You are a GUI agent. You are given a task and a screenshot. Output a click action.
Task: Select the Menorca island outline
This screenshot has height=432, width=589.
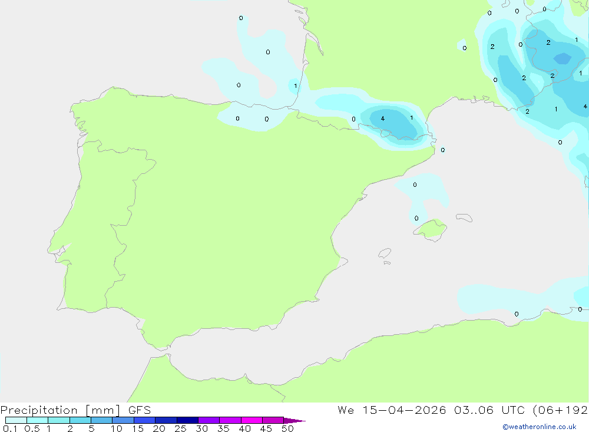pos(464,217)
